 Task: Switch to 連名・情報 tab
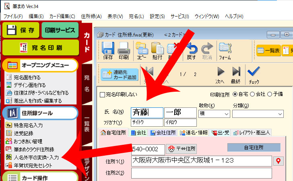[194, 133]
